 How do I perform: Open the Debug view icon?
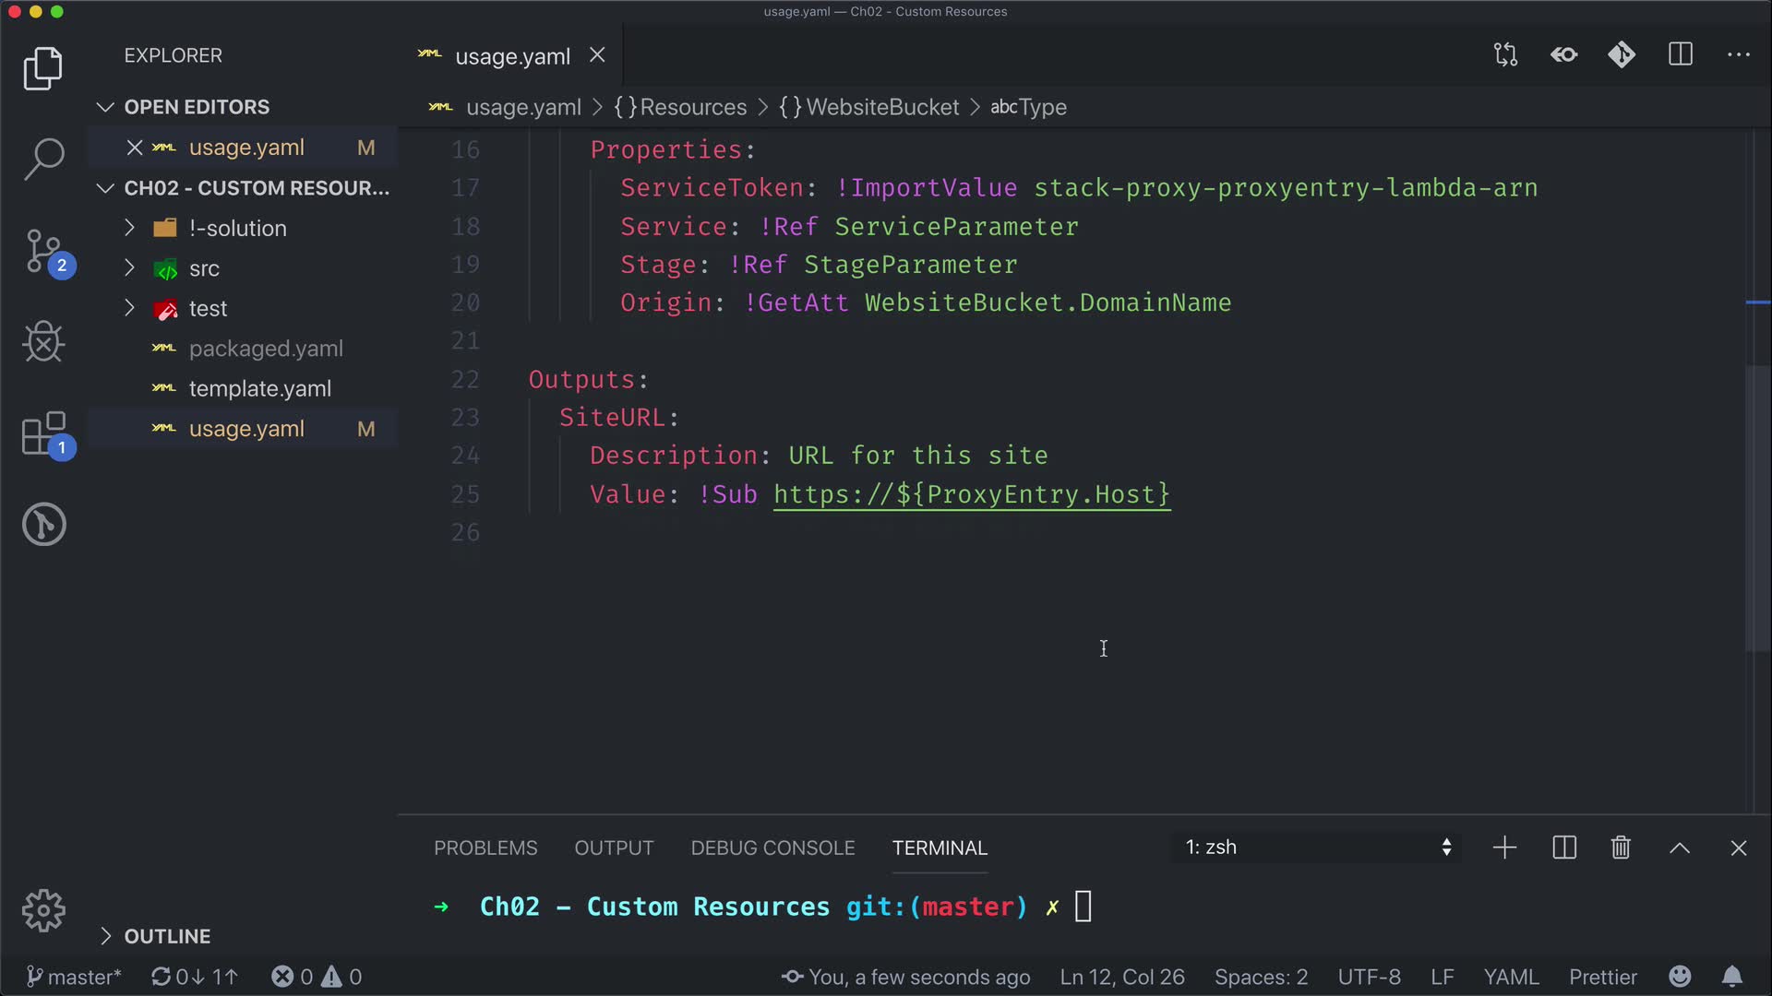pyautogui.click(x=43, y=342)
